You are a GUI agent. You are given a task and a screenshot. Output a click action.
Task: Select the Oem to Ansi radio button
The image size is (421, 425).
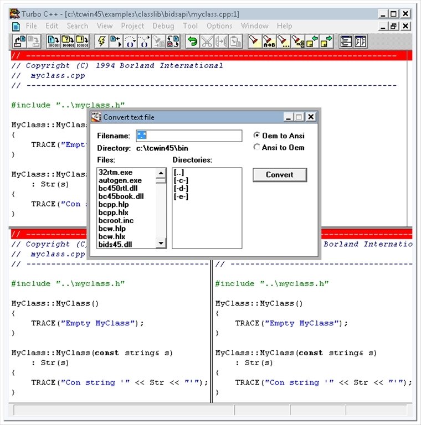click(x=256, y=135)
